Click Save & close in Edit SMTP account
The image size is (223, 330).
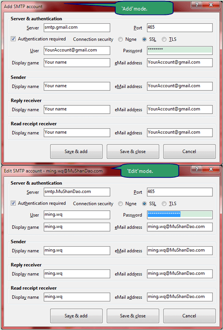pyautogui.click(x=133, y=316)
